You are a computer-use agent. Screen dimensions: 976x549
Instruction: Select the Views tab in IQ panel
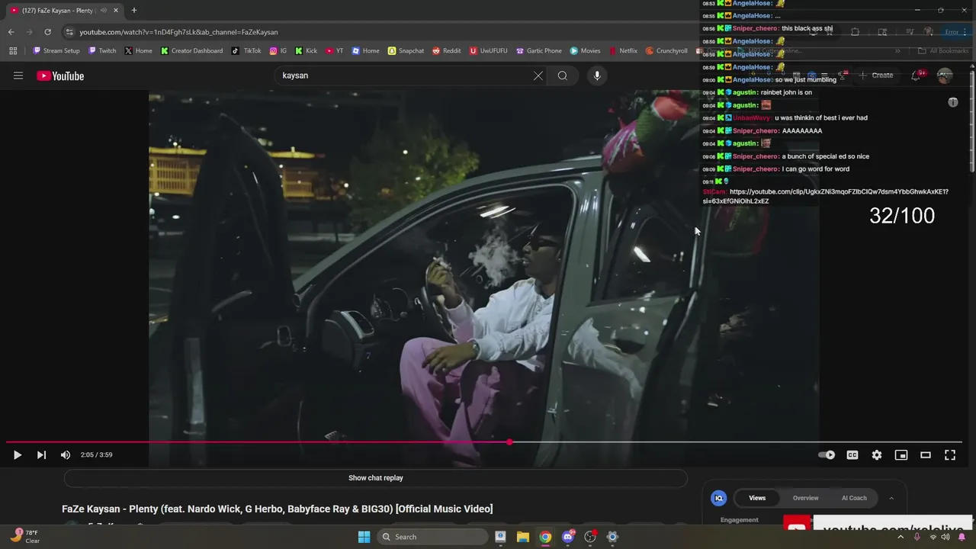[757, 498]
